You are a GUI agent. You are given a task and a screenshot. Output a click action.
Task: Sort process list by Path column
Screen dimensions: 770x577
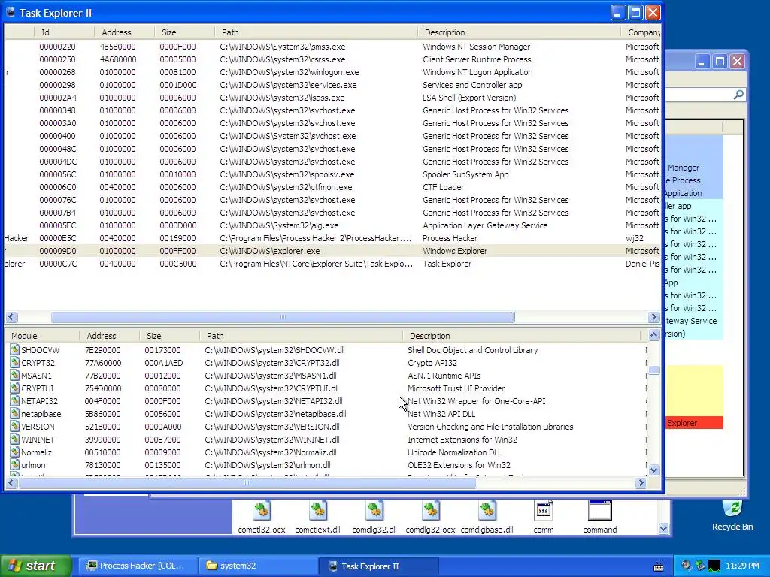[316, 32]
